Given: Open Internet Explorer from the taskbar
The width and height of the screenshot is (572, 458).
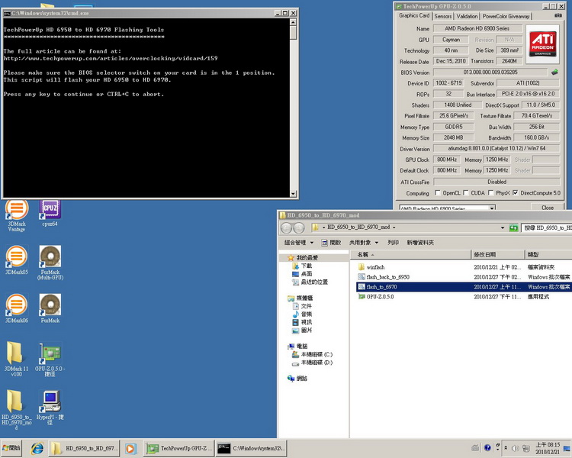Looking at the screenshot, I should [37, 448].
